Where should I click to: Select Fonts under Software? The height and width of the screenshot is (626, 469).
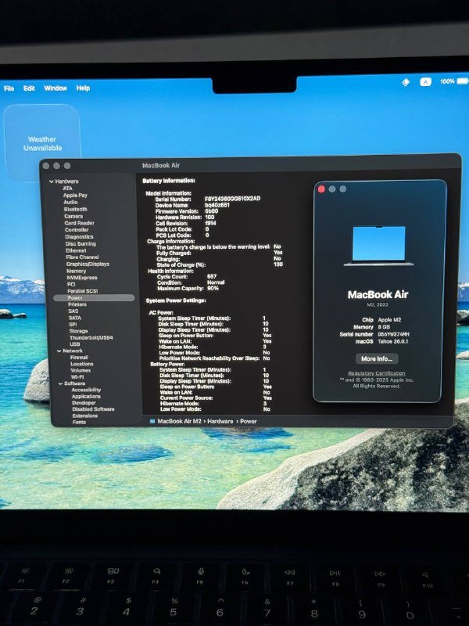pyautogui.click(x=79, y=422)
